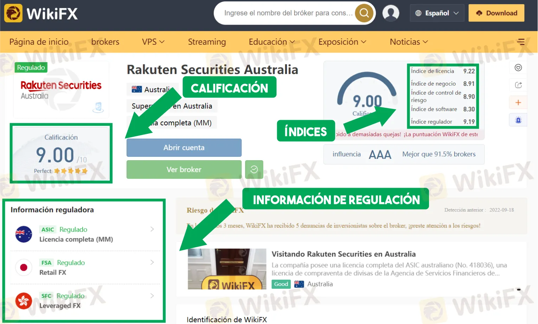Click the Hong Kong flag in SFC row
Screen dimensions: 538x324
click(x=24, y=301)
